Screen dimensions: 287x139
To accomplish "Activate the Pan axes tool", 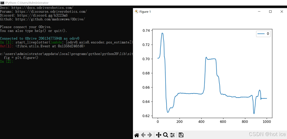I will coord(159,135).
